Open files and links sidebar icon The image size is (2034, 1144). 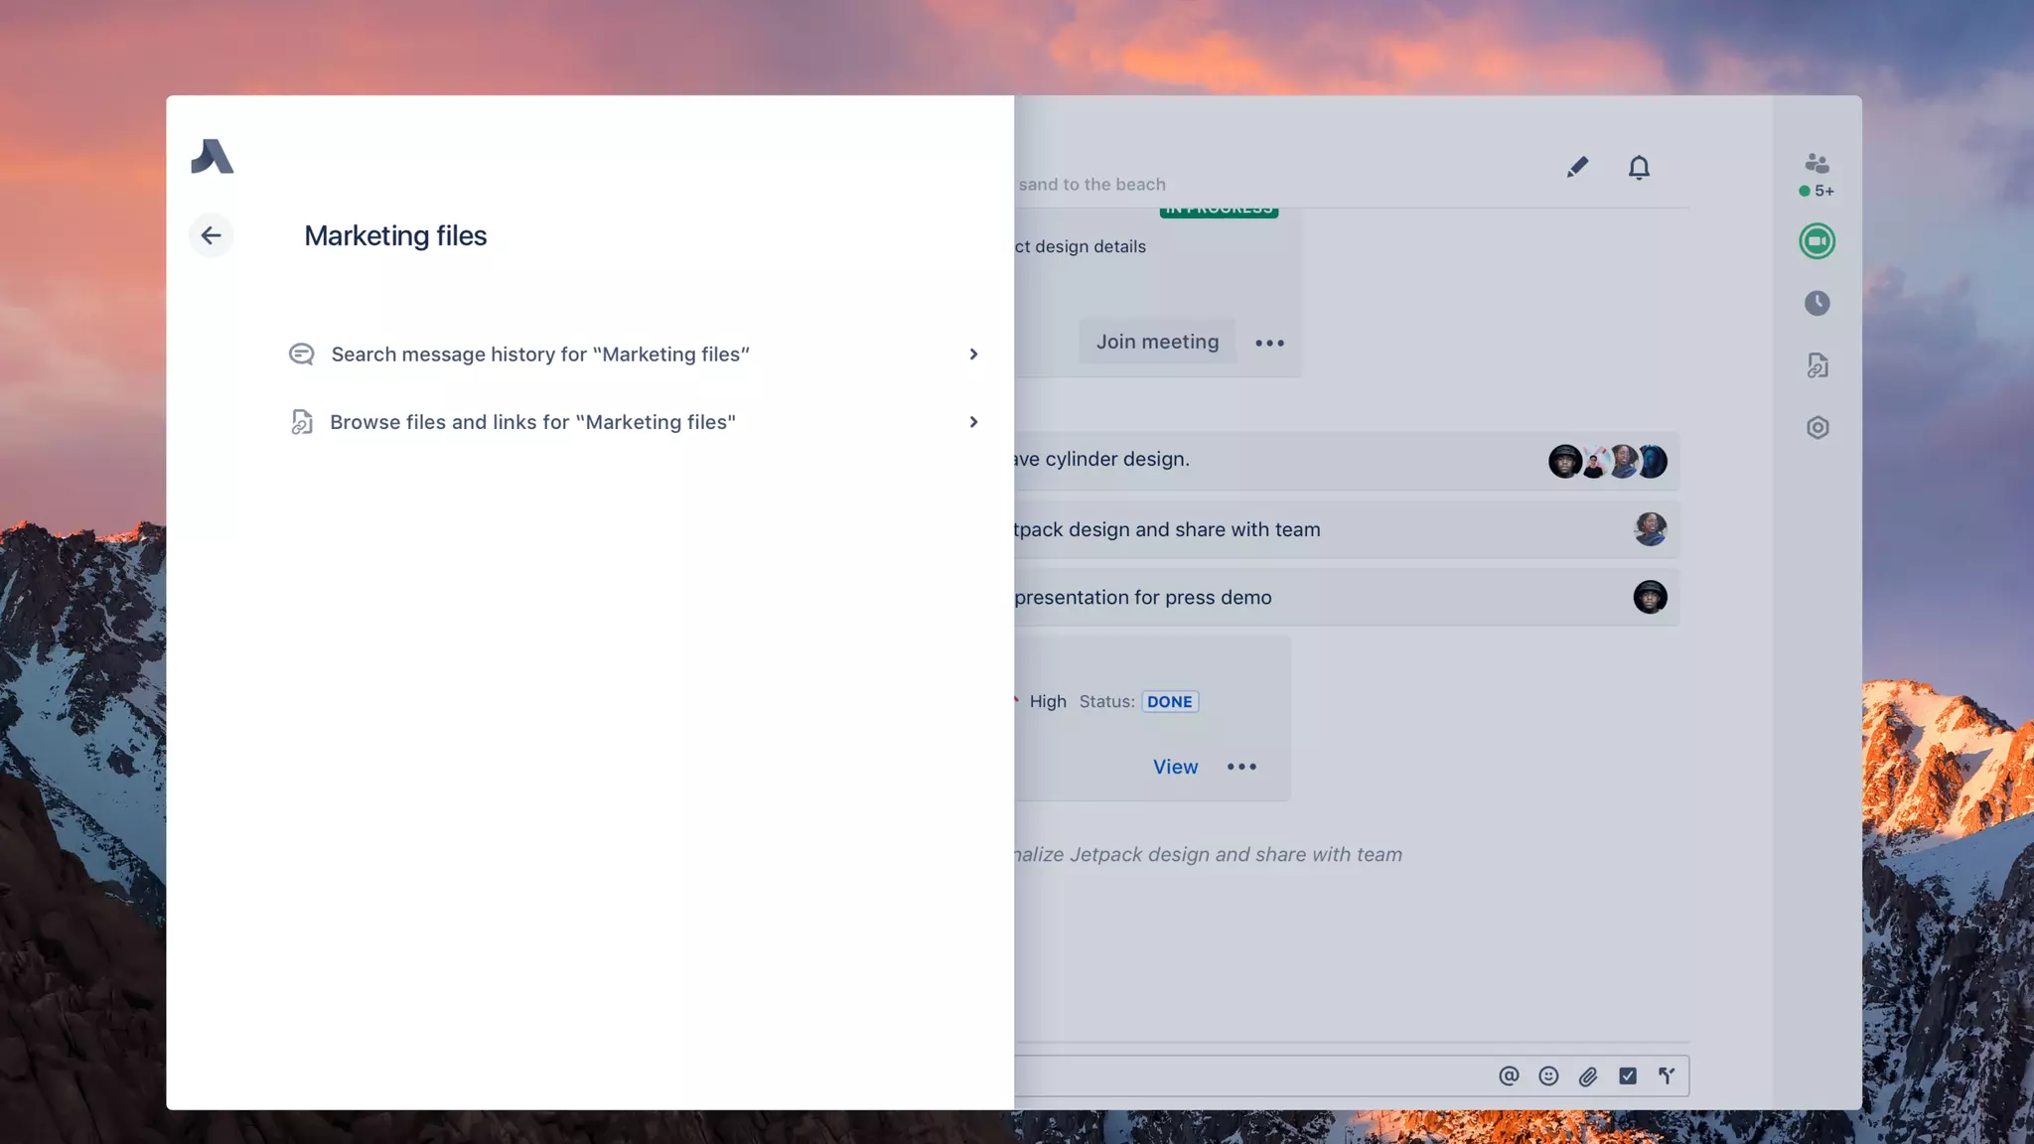click(x=1816, y=365)
